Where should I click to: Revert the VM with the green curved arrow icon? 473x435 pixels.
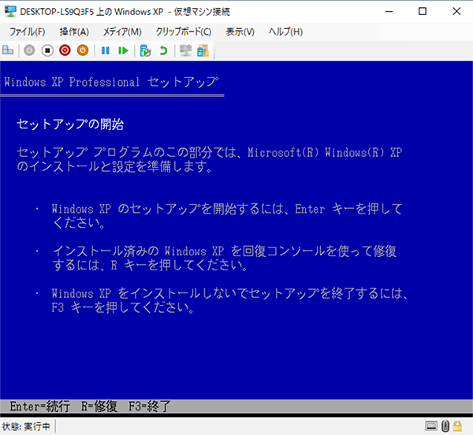[x=163, y=50]
